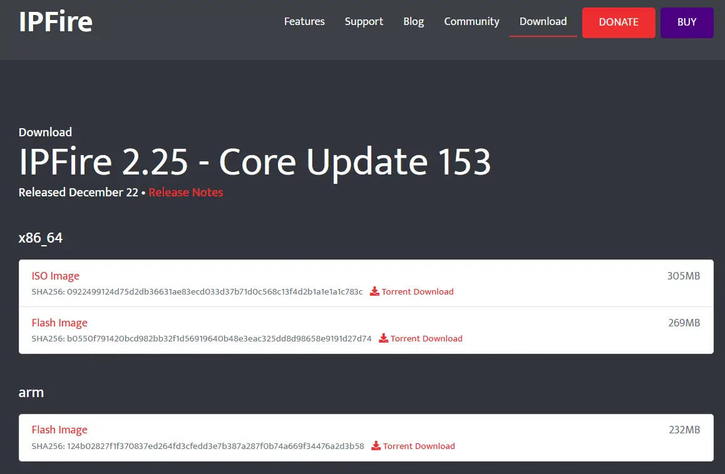
Task: Click the purple BUY button
Action: 687,23
